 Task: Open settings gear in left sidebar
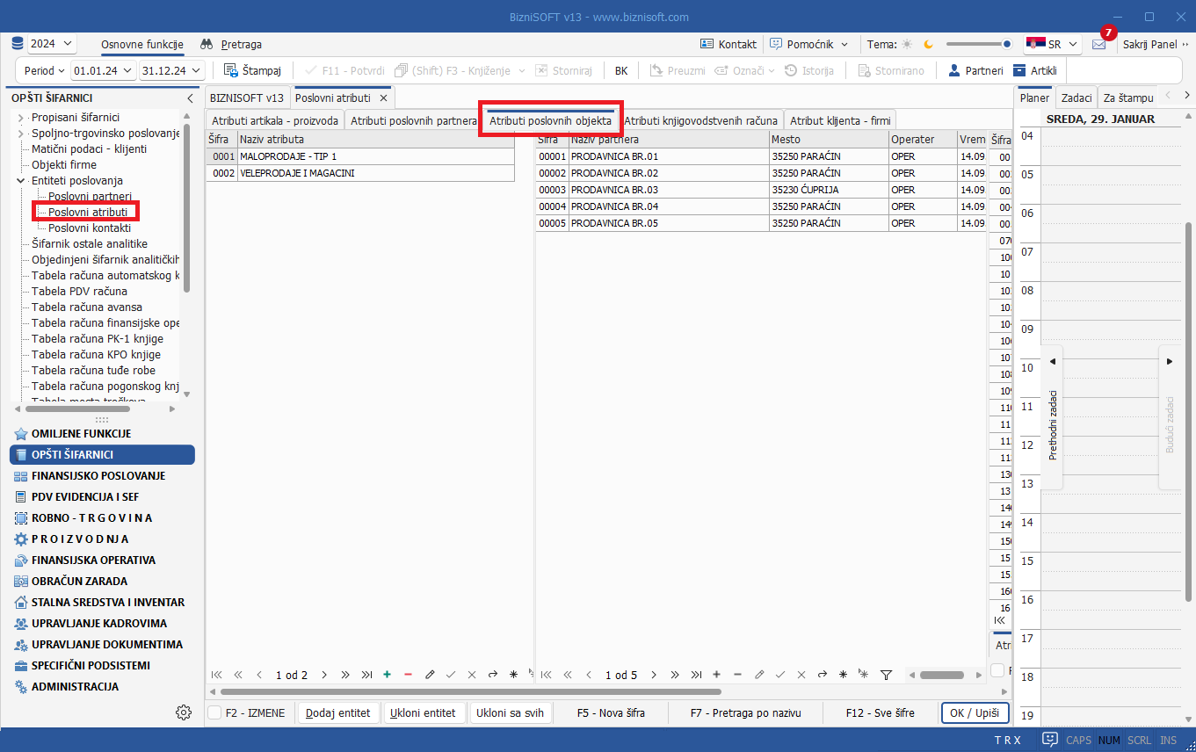184,712
